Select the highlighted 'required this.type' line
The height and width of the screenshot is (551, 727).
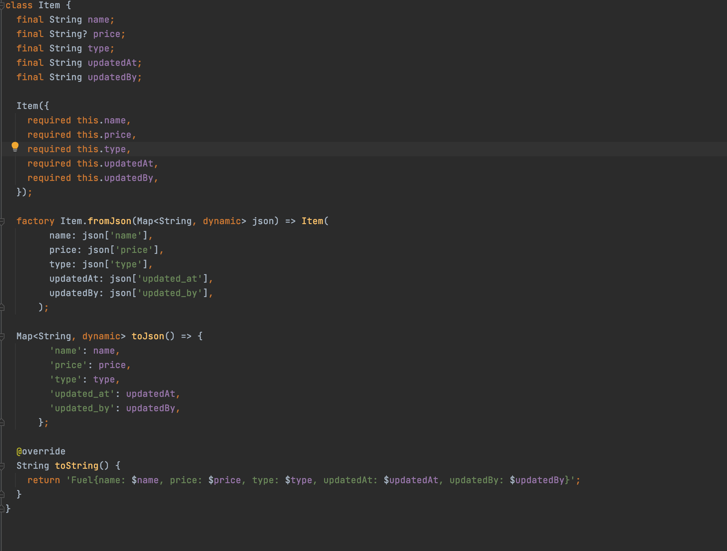pyautogui.click(x=79, y=149)
